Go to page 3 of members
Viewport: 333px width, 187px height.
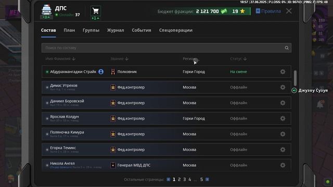click(x=185, y=180)
